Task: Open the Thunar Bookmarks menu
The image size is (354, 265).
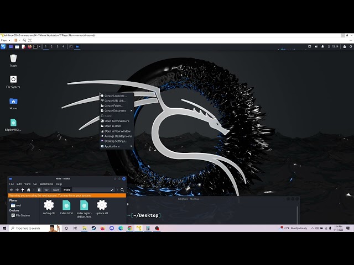Action: [x=46, y=184]
